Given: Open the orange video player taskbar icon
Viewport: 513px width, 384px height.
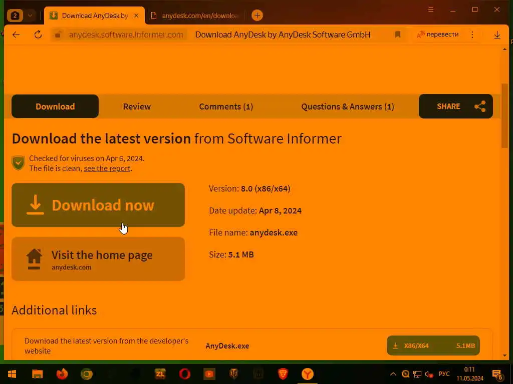Looking at the screenshot, I should click(209, 374).
